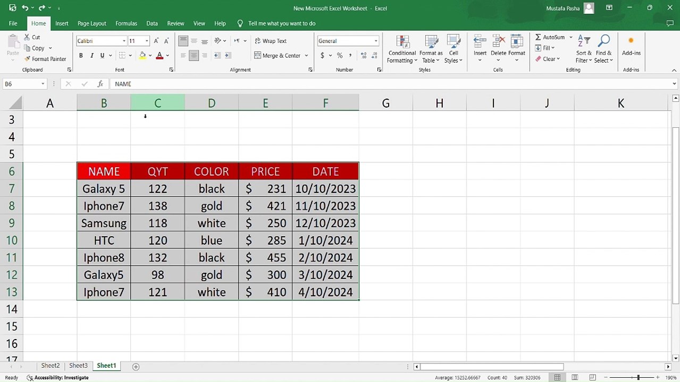Activate the Format Painter

[x=45, y=59]
